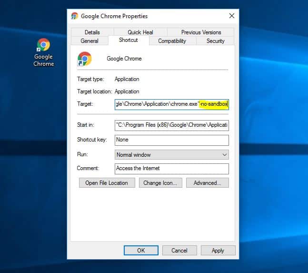Click the Chrome icon in the dialog title bar

click(x=75, y=16)
